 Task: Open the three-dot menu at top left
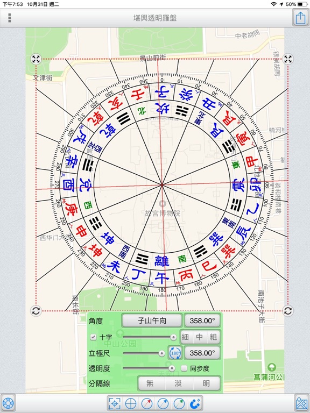coord(10,18)
